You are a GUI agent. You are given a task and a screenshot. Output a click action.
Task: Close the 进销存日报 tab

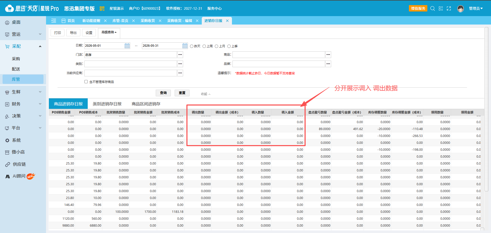click(227, 21)
